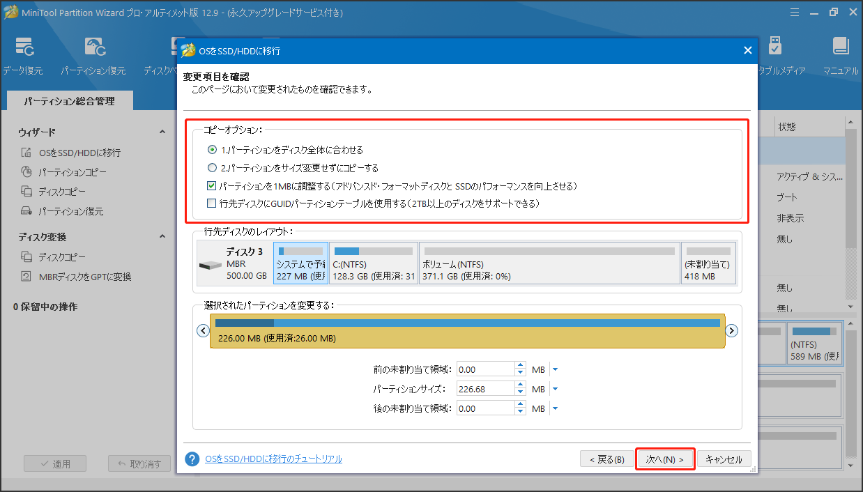Enable GUIDパーティションテーブルを使用する checkbox
The height and width of the screenshot is (492, 863).
point(212,203)
